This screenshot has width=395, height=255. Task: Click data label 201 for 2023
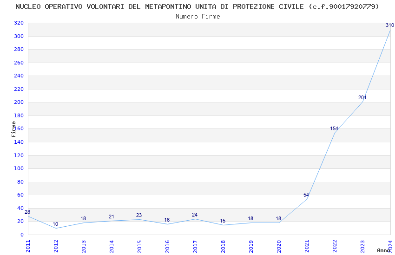(362, 97)
